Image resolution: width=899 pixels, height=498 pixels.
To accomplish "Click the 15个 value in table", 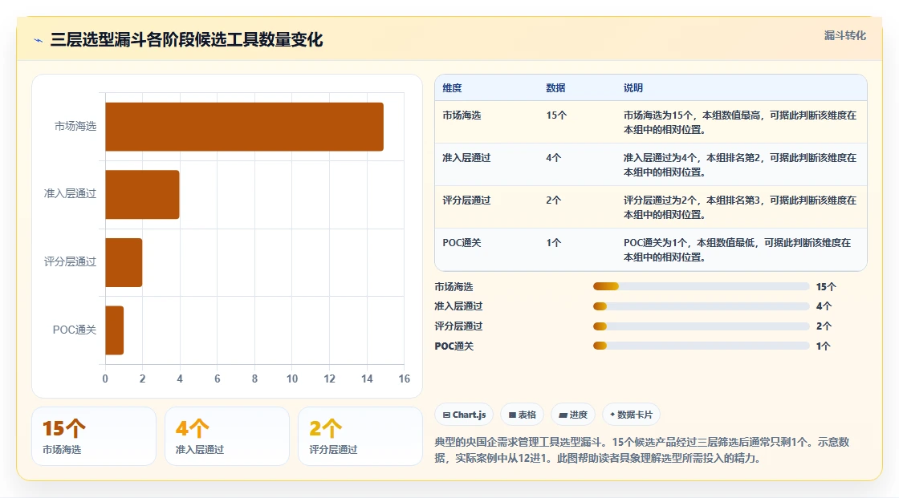I will coord(556,115).
